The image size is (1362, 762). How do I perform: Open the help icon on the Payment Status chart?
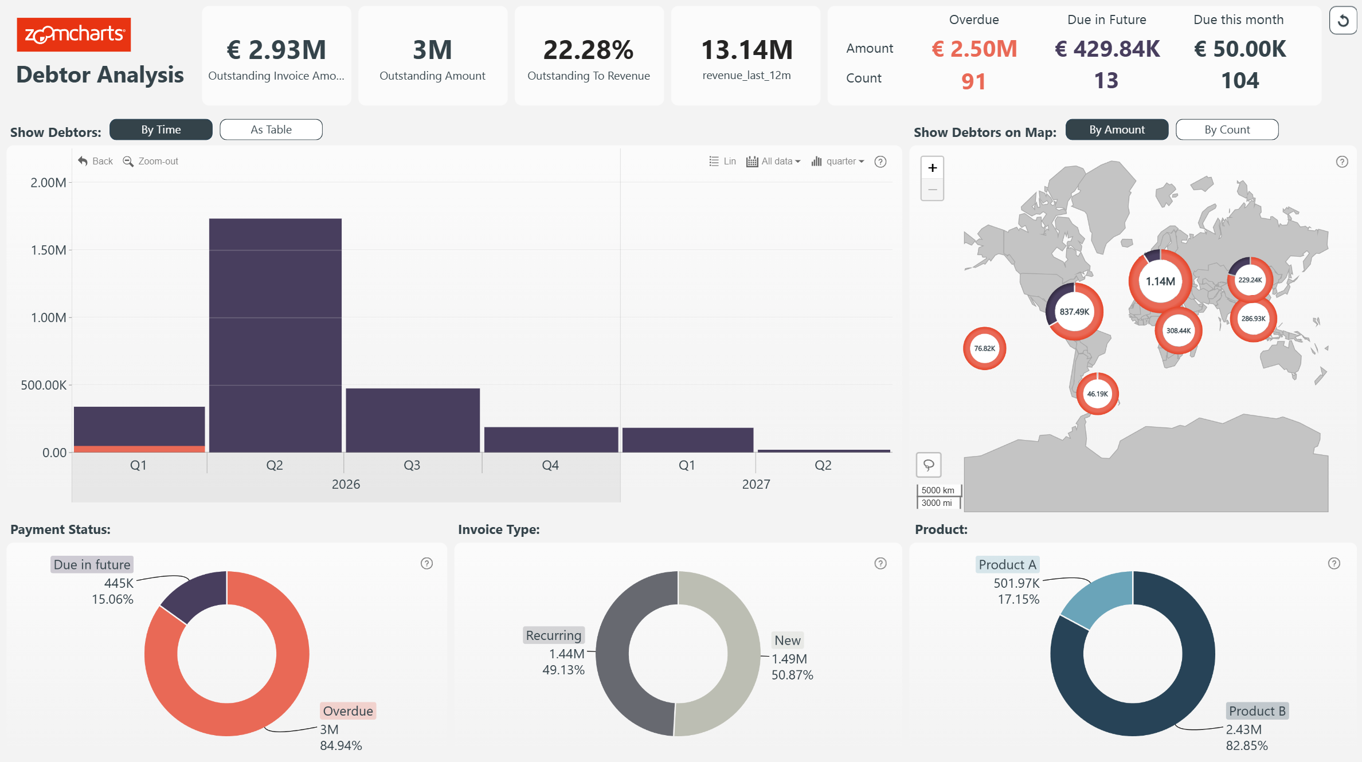426,563
